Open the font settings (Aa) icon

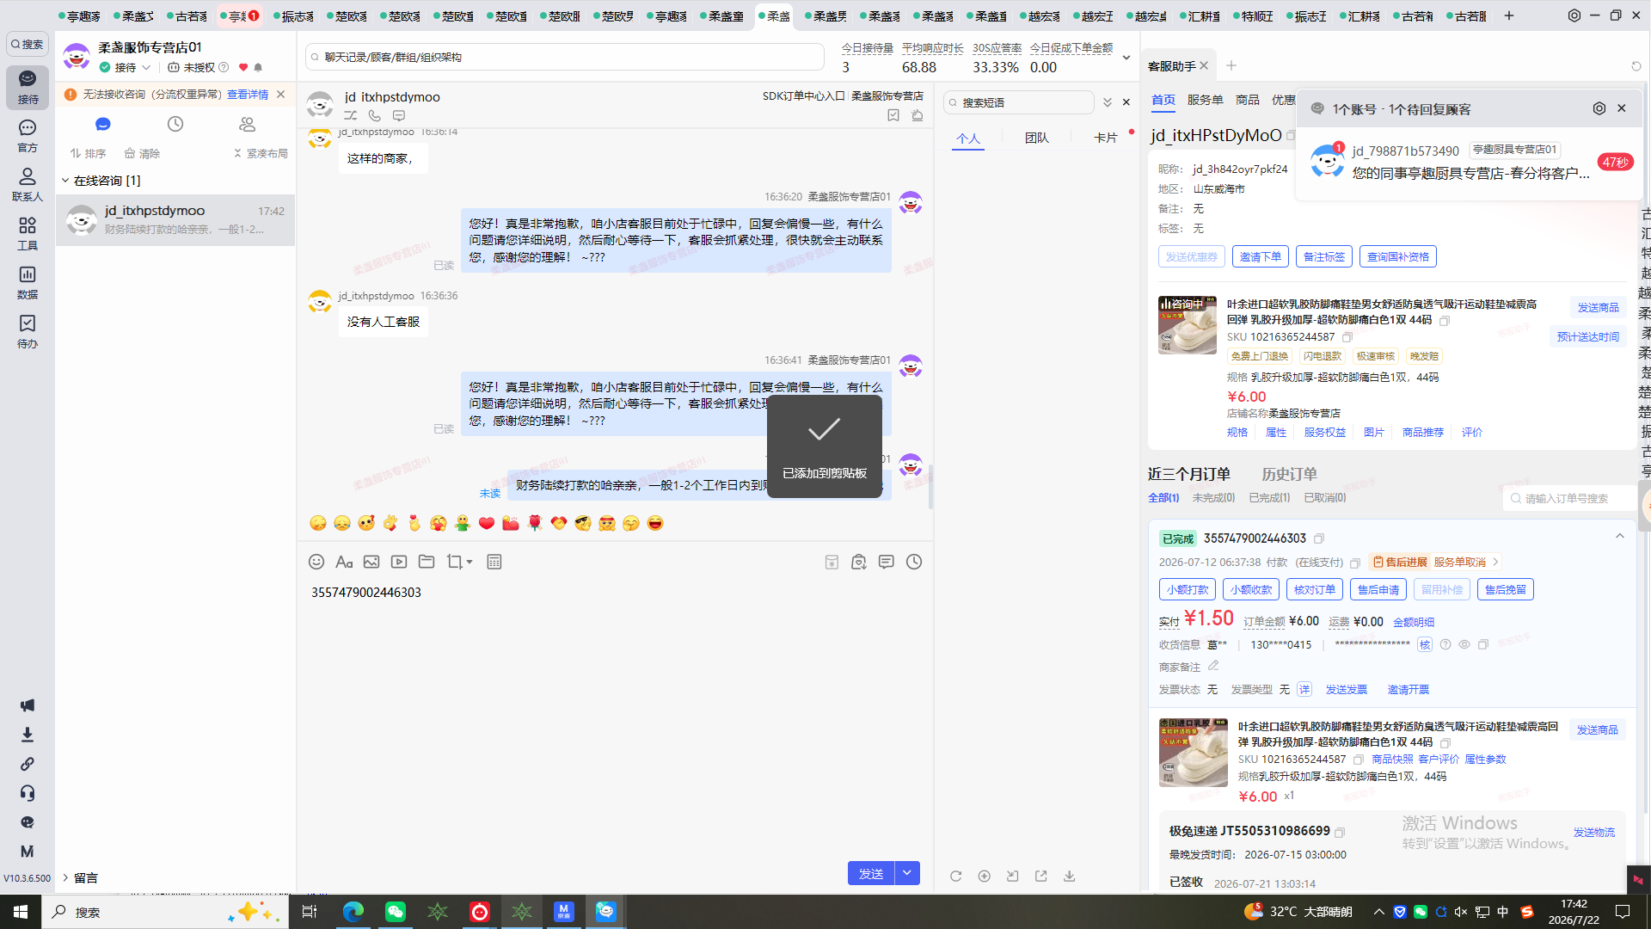point(344,562)
